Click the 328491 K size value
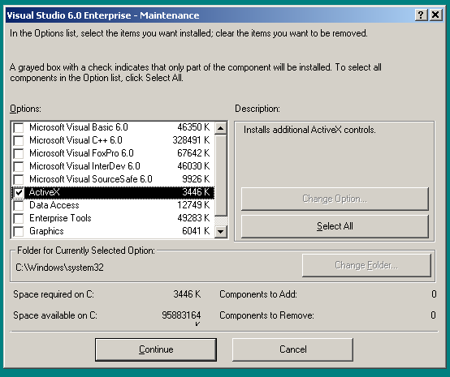 (x=191, y=140)
